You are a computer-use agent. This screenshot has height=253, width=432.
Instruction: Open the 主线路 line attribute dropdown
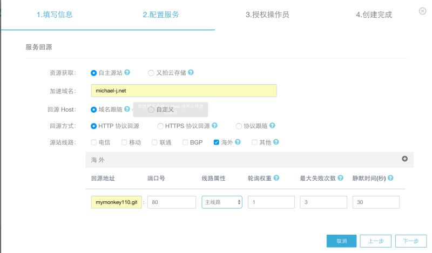[222, 202]
